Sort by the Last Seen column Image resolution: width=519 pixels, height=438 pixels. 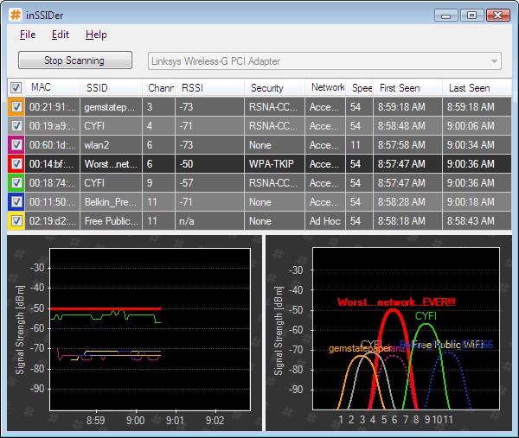(x=469, y=87)
